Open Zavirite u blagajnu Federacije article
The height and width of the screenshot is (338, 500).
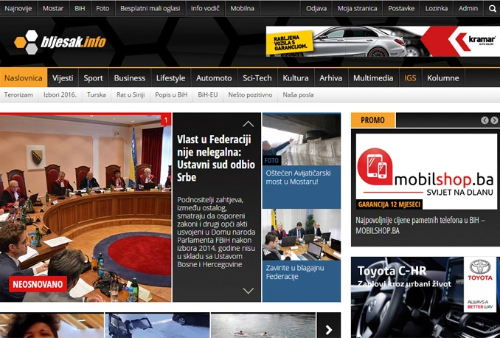(x=295, y=272)
